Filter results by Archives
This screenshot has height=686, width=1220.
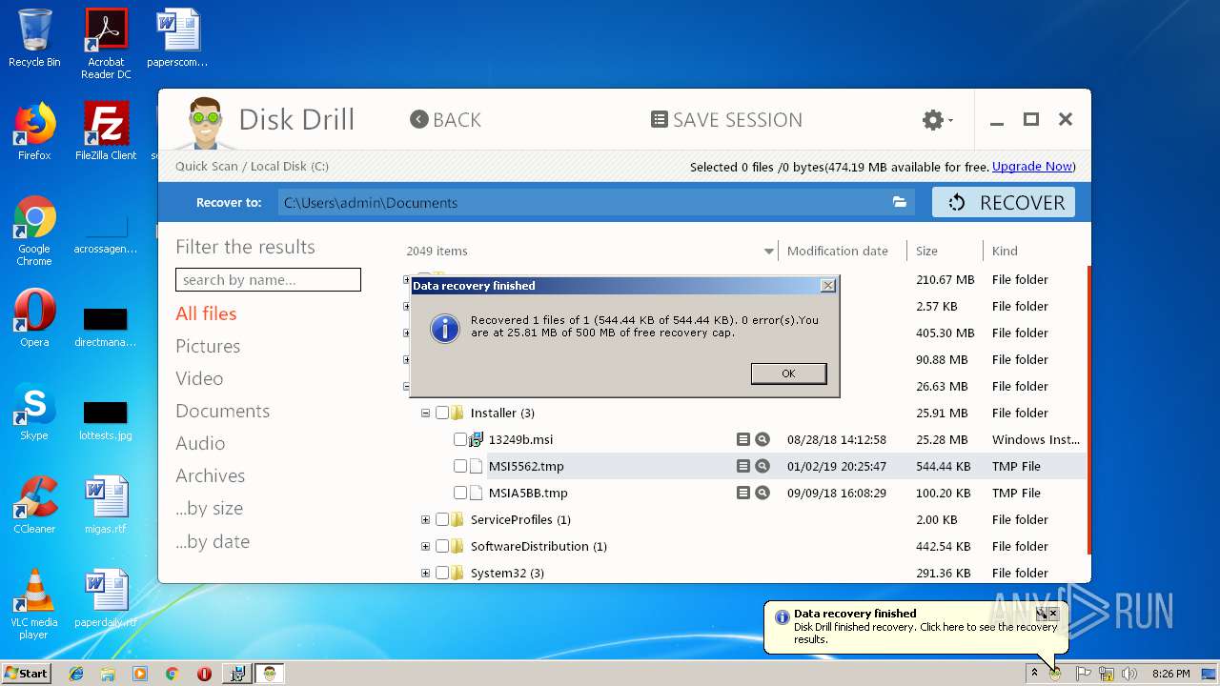click(210, 475)
